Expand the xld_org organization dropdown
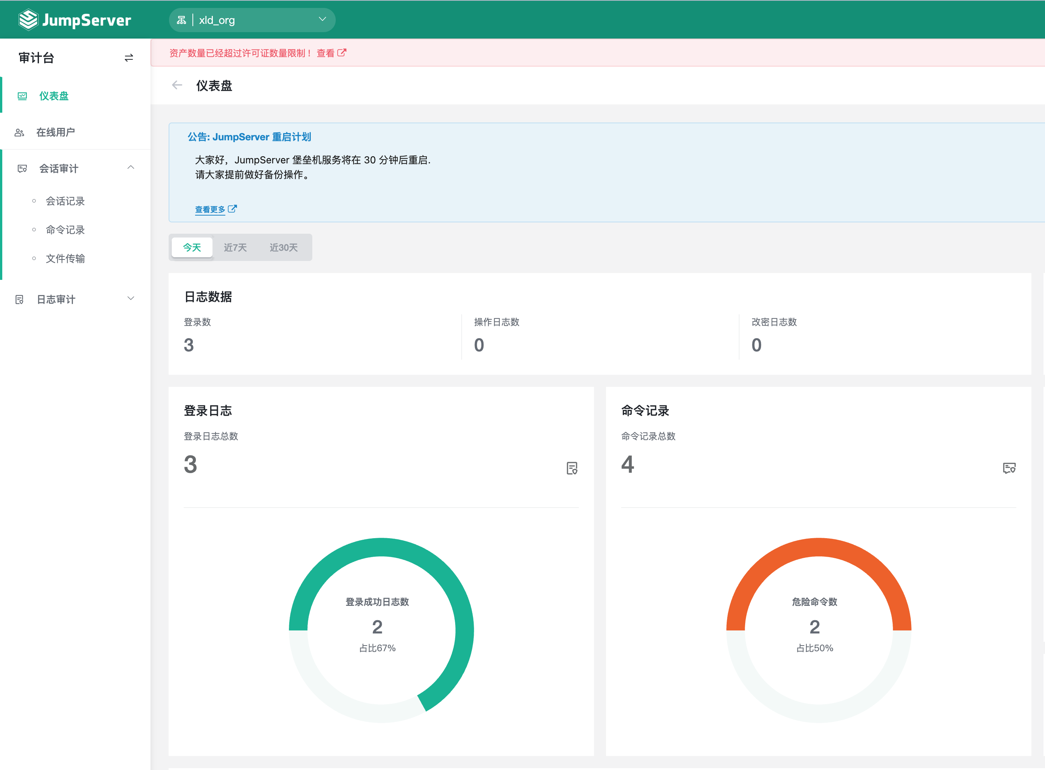The width and height of the screenshot is (1045, 770). pos(322,20)
